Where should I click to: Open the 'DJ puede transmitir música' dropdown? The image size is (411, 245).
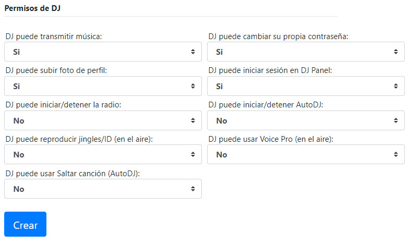tap(103, 52)
